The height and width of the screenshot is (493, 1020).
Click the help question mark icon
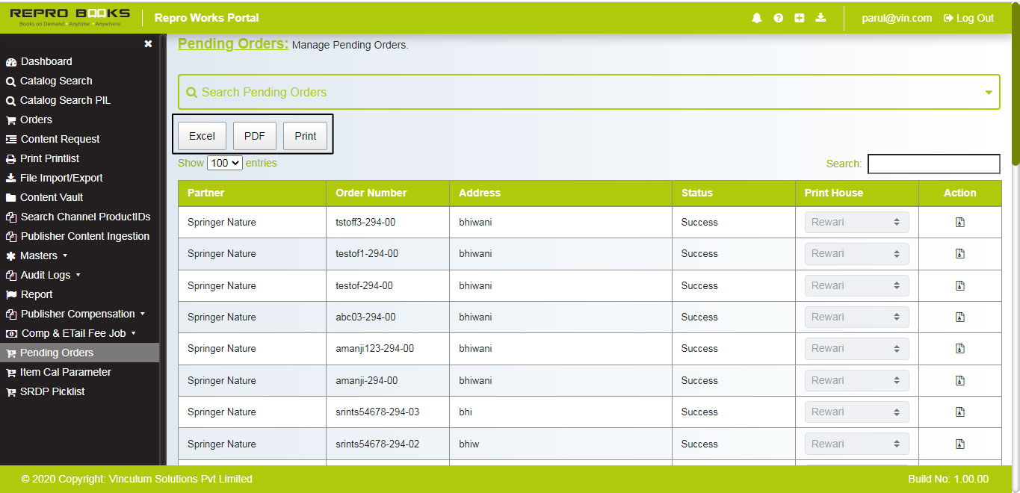point(778,17)
